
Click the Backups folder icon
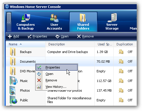click(x=13, y=52)
